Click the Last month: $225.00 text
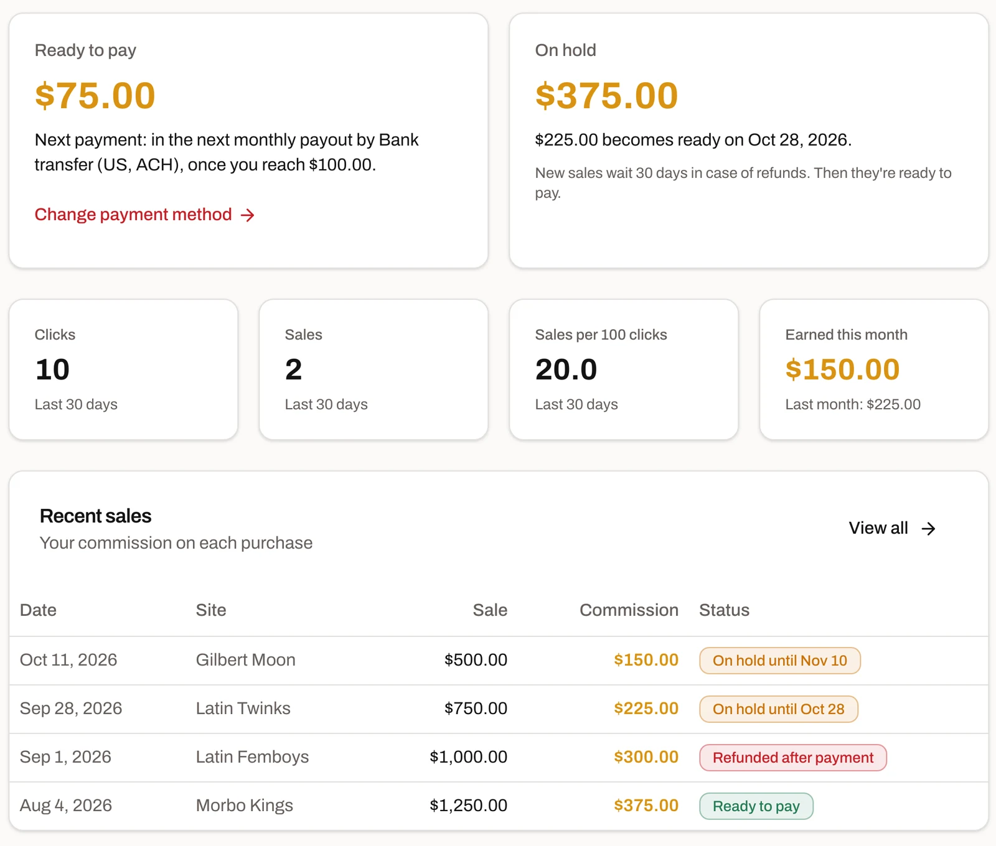 (853, 404)
